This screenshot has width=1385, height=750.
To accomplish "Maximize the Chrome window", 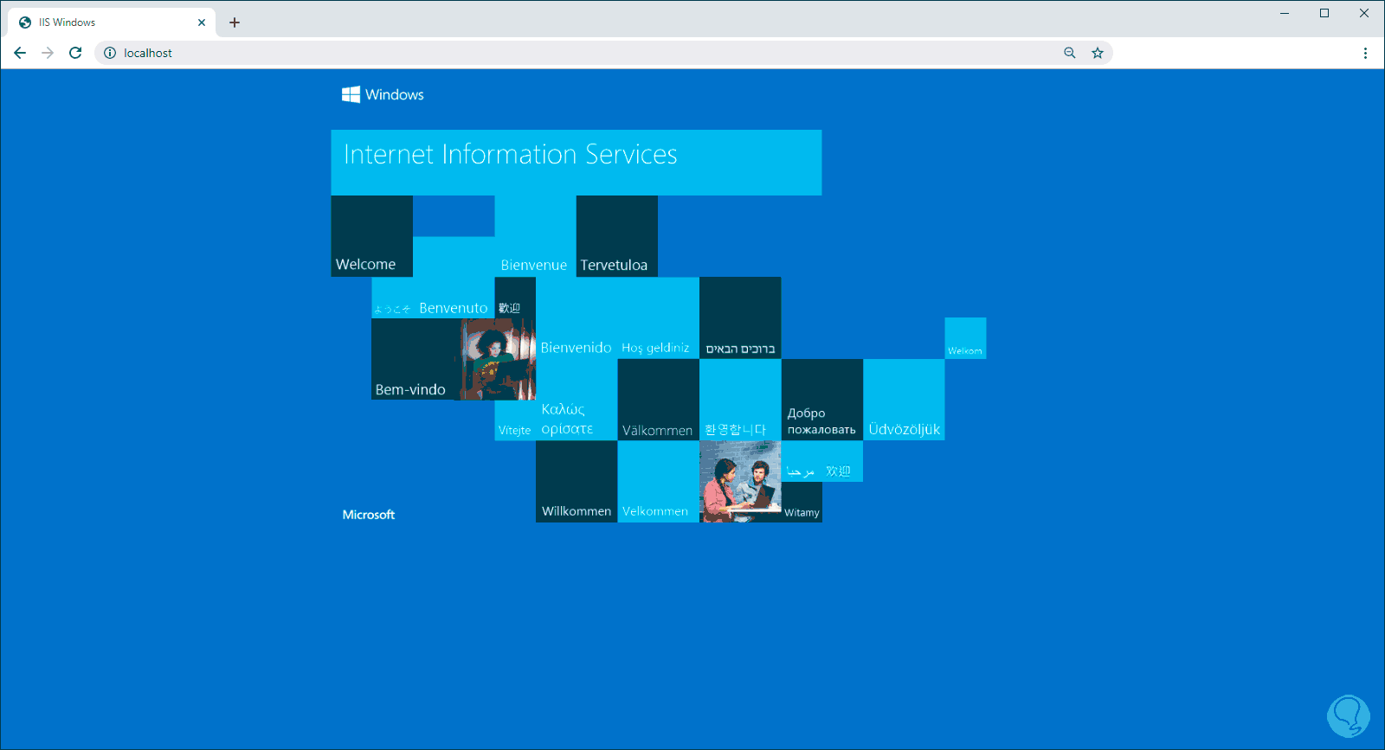I will point(1324,13).
